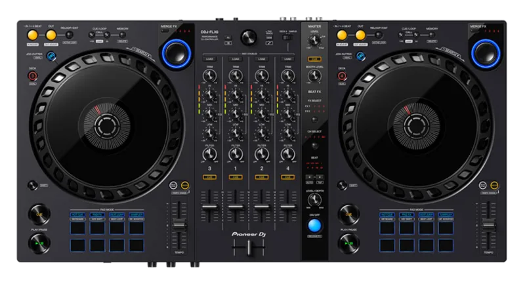Tap the left deck loop OUT button
The height and width of the screenshot is (284, 525).
click(x=51, y=35)
